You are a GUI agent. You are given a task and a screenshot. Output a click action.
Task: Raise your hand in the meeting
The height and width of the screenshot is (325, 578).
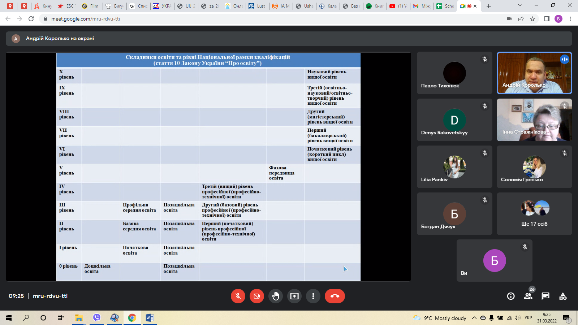tap(276, 296)
